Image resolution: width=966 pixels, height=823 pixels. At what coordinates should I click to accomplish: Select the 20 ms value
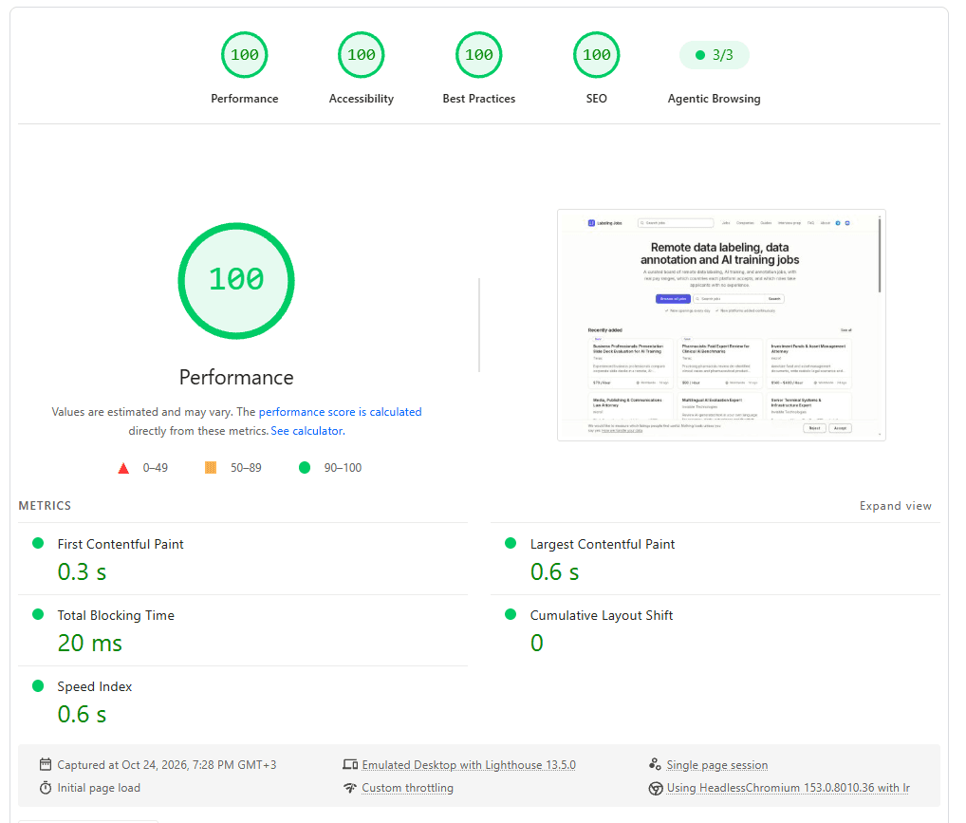90,643
